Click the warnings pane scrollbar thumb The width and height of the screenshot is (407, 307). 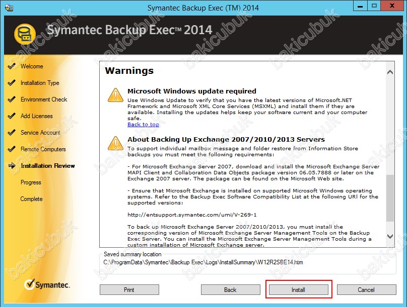[x=390, y=198]
